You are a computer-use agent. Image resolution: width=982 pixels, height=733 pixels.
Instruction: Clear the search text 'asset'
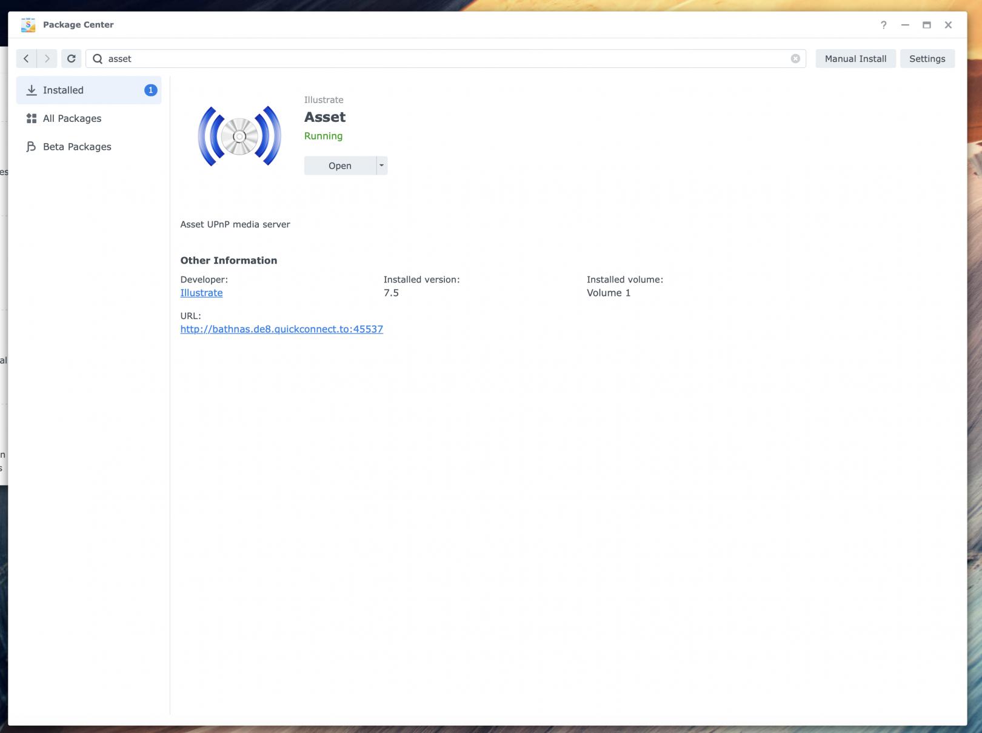[x=795, y=59]
